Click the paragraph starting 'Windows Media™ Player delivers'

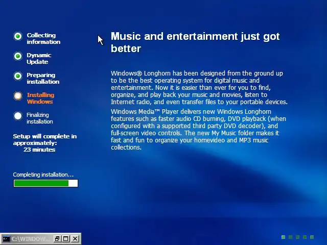point(198,129)
